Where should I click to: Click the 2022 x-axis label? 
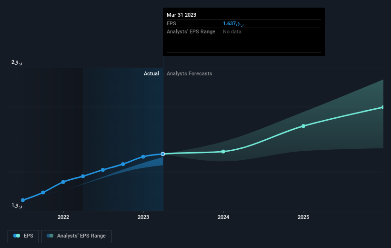(x=63, y=217)
